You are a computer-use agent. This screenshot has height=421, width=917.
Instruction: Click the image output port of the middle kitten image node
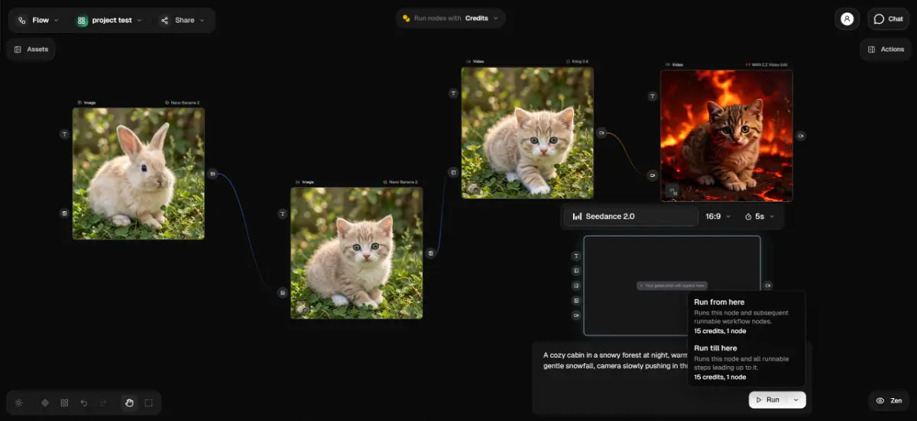pos(431,252)
